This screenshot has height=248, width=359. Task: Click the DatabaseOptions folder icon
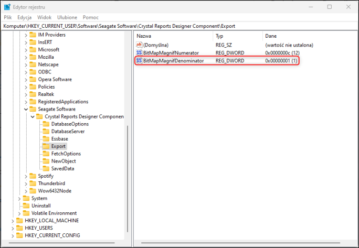tap(46, 124)
